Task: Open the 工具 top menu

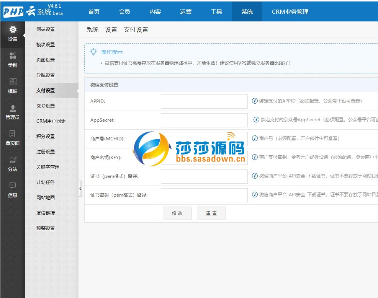Action: click(216, 11)
